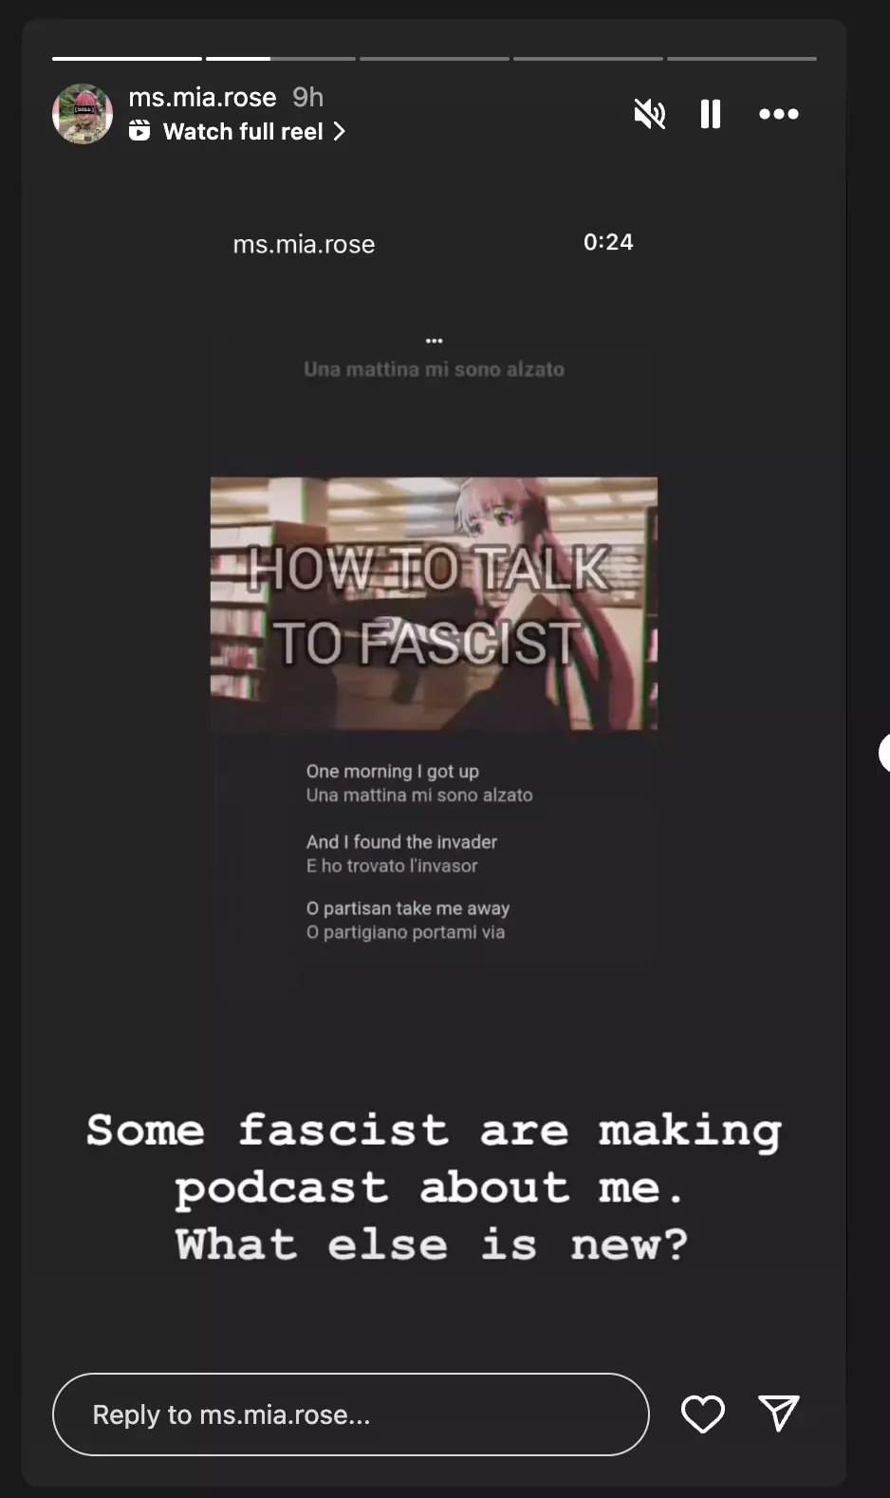Open the three-dot more options menu

click(779, 114)
